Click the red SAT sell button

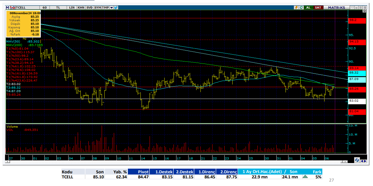coord(318,7)
